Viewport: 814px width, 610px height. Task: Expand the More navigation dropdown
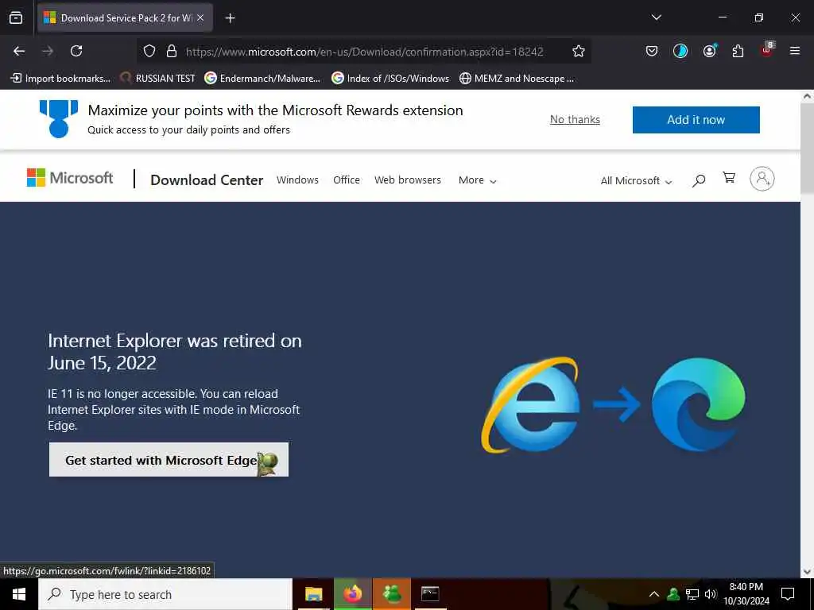point(477,180)
